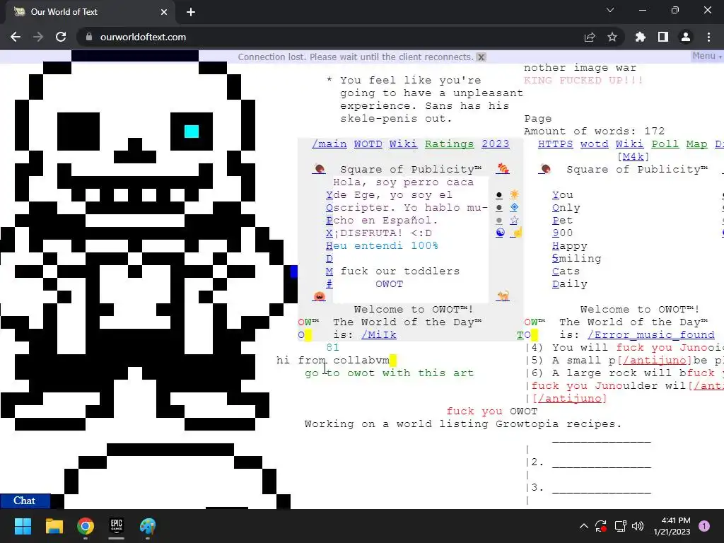Follow the /main link
Image resolution: width=724 pixels, height=543 pixels.
click(329, 144)
